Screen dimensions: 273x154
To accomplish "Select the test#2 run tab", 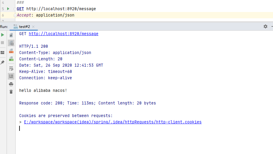I will click(24, 26).
